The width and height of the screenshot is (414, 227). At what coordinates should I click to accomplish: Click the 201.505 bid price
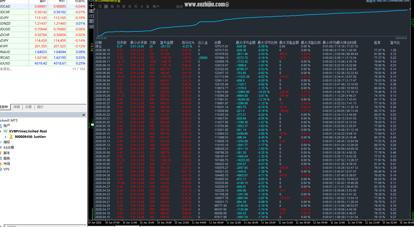(x=41, y=46)
